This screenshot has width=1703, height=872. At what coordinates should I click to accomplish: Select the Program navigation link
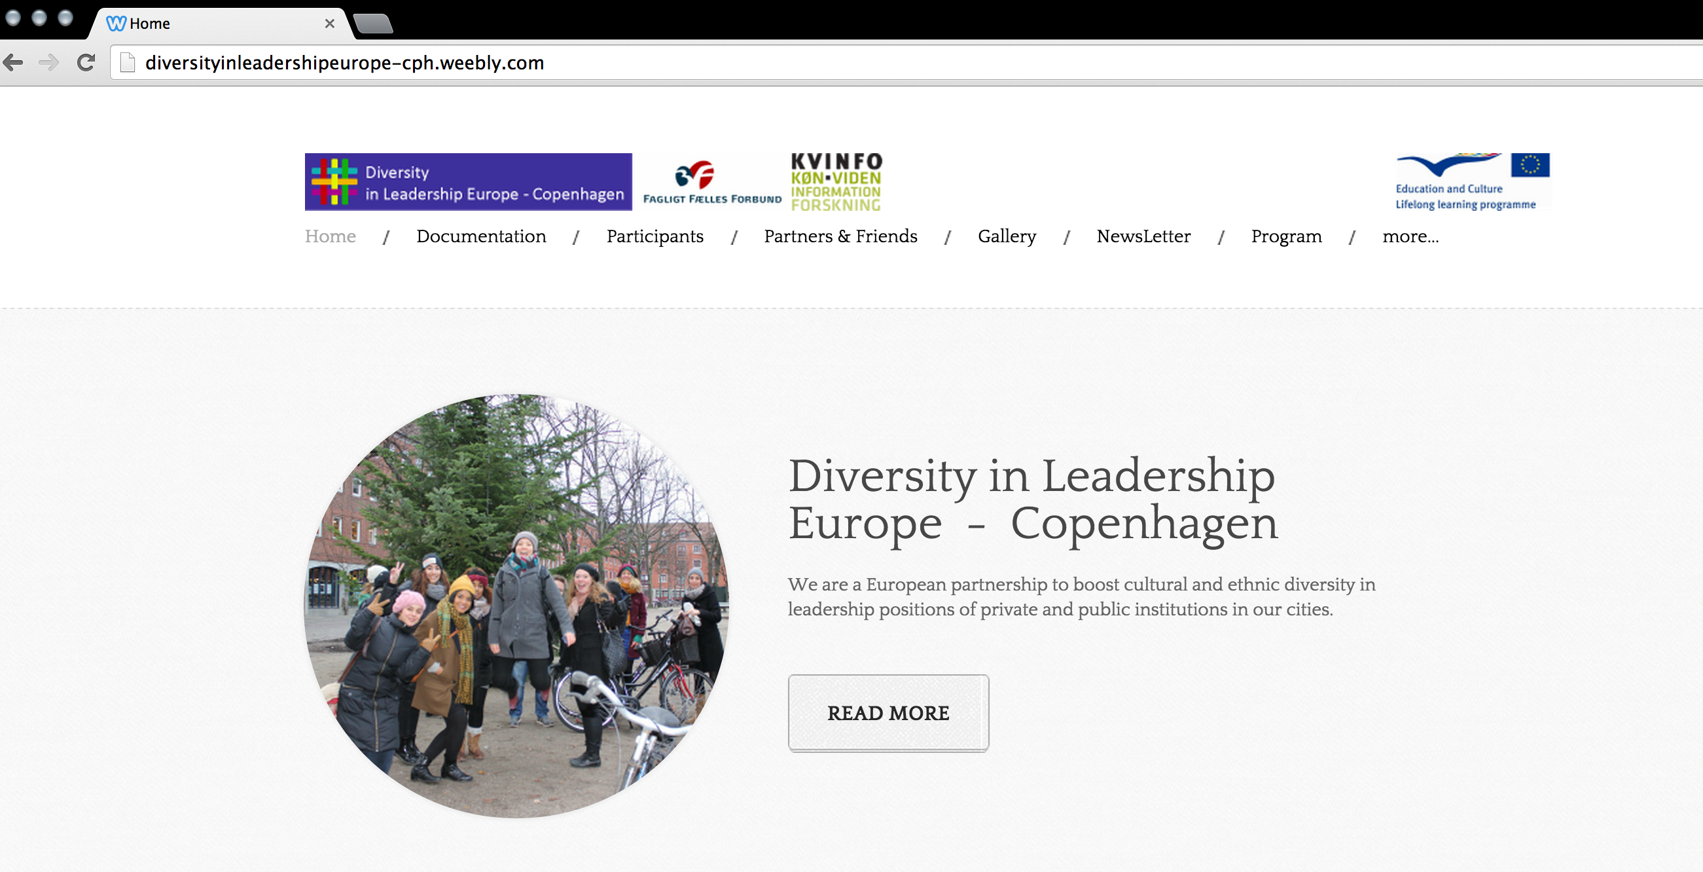[x=1286, y=237]
